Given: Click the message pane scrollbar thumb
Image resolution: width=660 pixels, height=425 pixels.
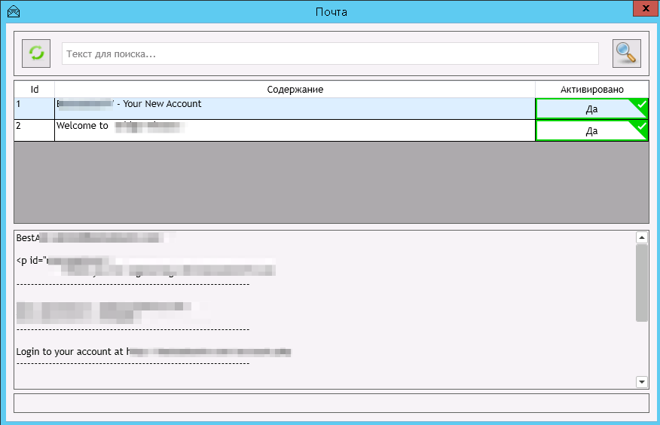Looking at the screenshot, I should pyautogui.click(x=641, y=283).
